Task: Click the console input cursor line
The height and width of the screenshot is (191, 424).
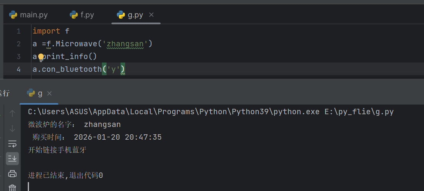Action: [x=29, y=187]
